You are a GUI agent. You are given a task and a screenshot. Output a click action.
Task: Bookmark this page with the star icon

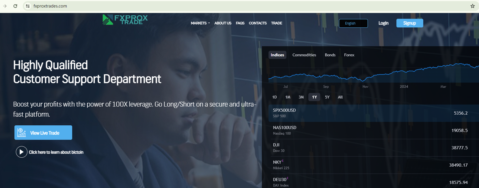[x=473, y=6]
